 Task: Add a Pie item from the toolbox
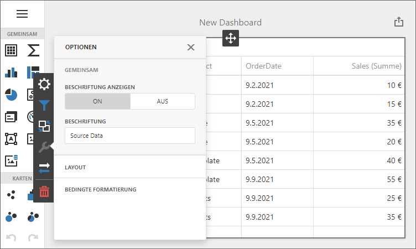point(11,95)
